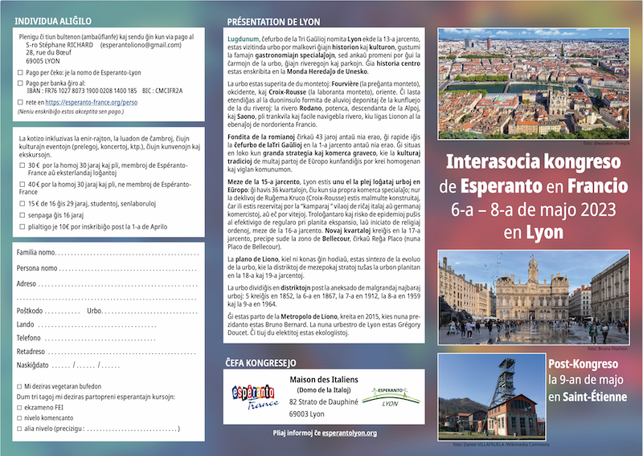Click 'S-ro Stéphane RICHARD' name
This screenshot has width=643, height=456.
(x=59, y=45)
